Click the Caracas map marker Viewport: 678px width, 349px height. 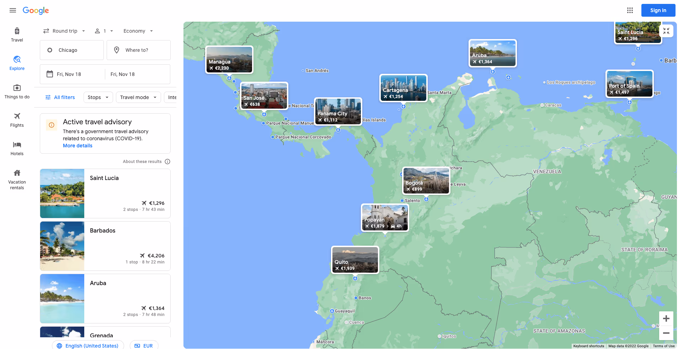(542, 105)
